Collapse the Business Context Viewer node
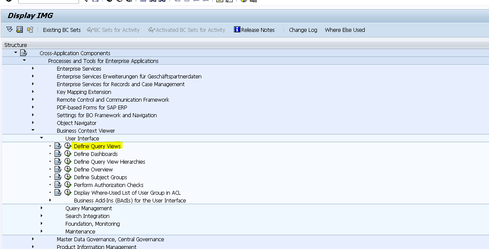 click(x=33, y=131)
